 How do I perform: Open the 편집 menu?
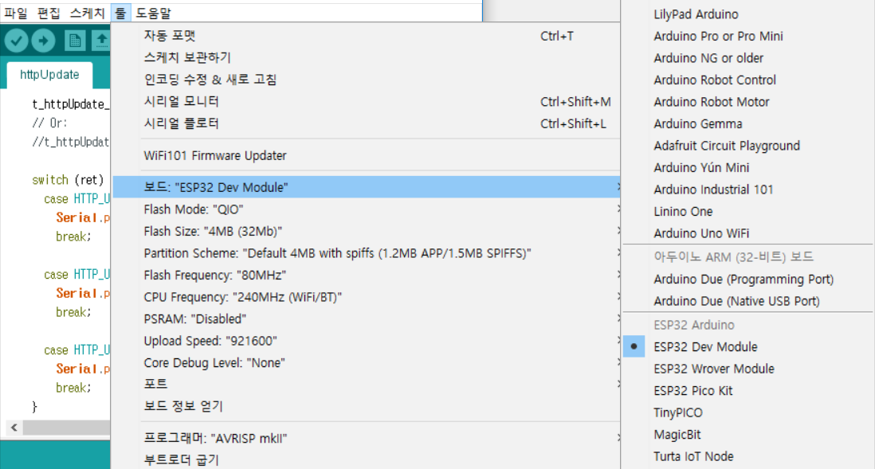coord(49,13)
